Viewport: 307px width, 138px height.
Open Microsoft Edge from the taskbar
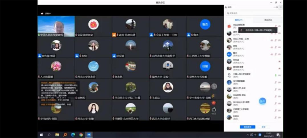[73, 135]
